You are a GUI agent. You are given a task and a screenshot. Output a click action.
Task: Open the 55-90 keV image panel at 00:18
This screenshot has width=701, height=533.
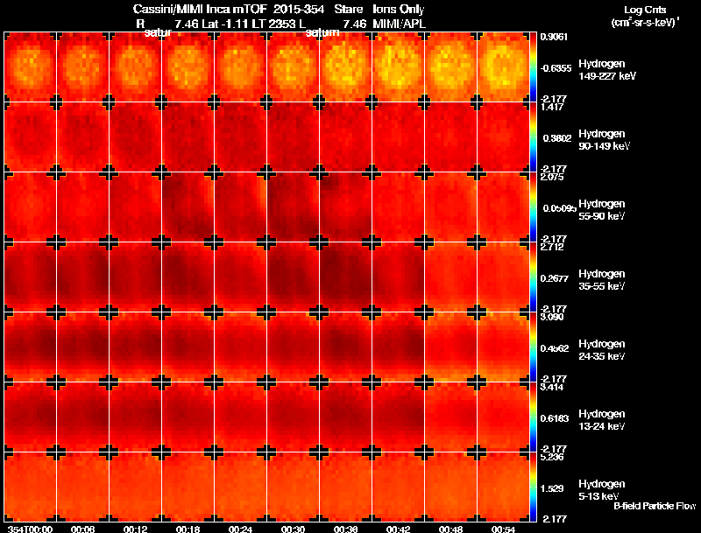click(x=188, y=207)
